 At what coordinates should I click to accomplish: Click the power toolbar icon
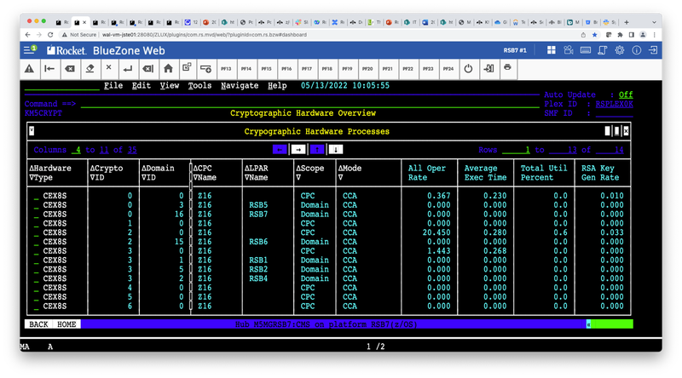tap(468, 69)
